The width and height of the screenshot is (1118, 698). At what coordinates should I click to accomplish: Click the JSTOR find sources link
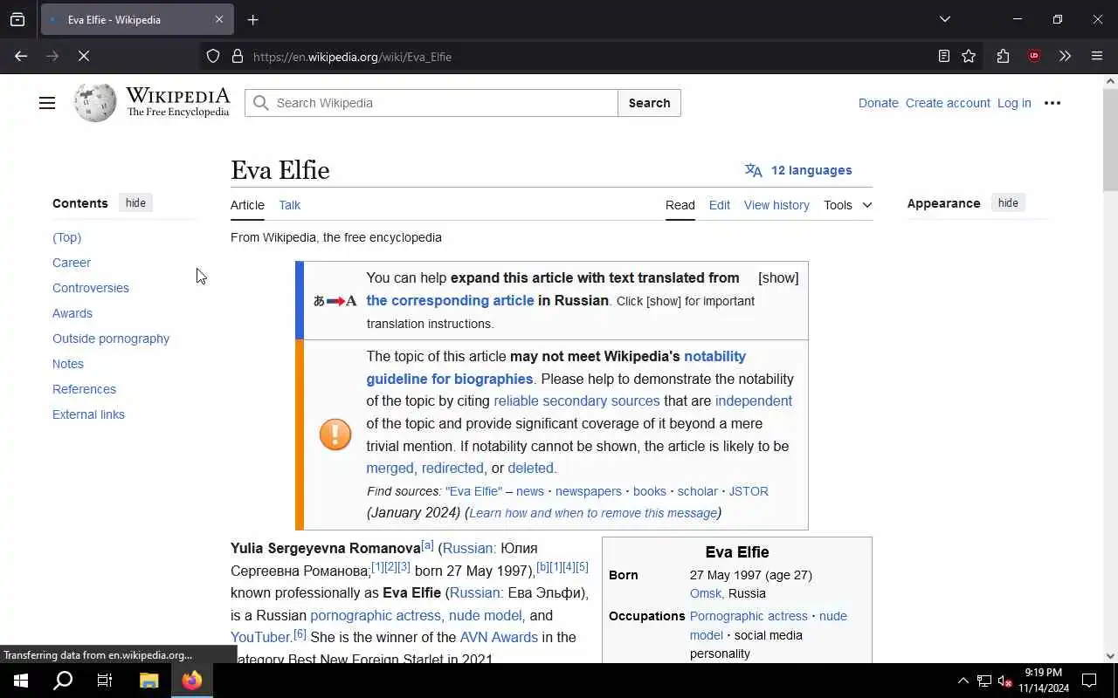pos(749,491)
